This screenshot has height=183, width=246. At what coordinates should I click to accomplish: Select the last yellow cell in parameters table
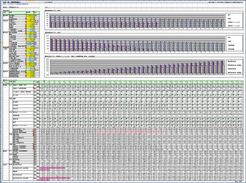click(x=30, y=77)
